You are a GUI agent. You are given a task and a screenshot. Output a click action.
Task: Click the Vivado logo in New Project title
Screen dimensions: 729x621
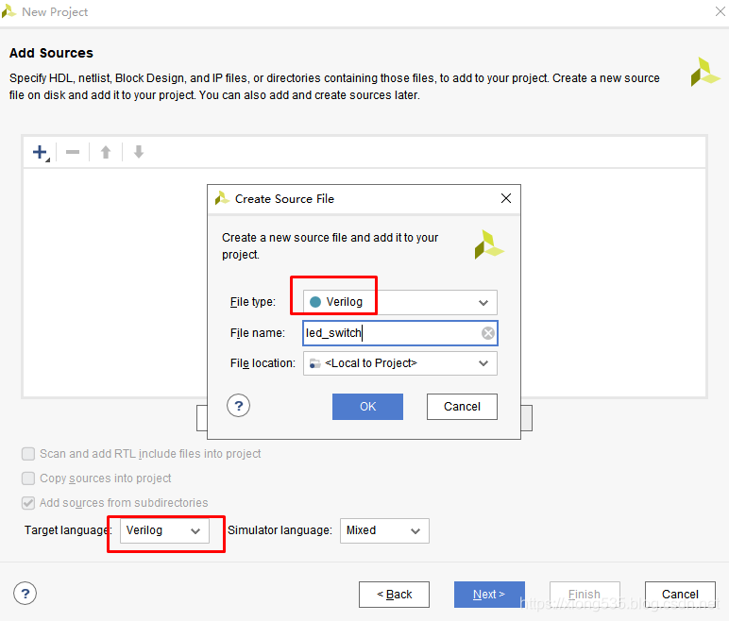point(8,11)
